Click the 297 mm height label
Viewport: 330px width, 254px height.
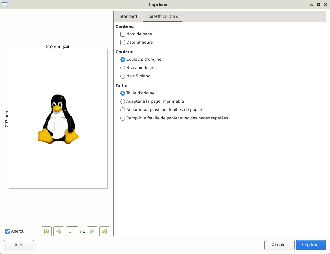point(7,119)
